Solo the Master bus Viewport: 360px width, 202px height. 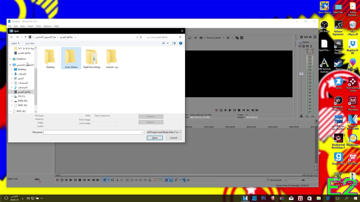tap(311, 46)
